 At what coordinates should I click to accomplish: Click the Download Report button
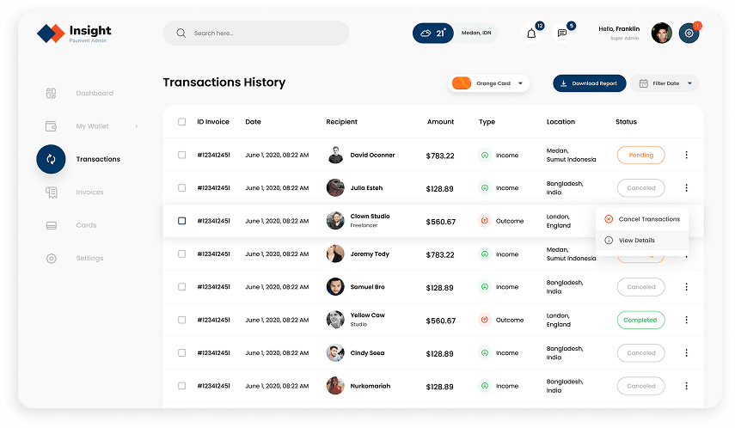tap(589, 83)
